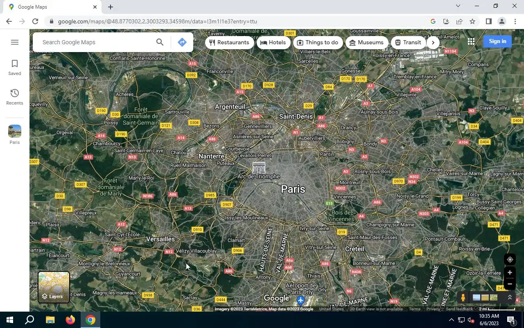Screen dimensions: 524x328
Task: Click the Arc de Triomphe landmark
Action: pos(259,168)
